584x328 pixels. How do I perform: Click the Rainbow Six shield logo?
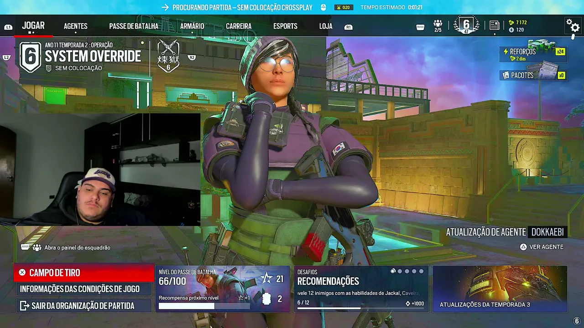point(31,57)
